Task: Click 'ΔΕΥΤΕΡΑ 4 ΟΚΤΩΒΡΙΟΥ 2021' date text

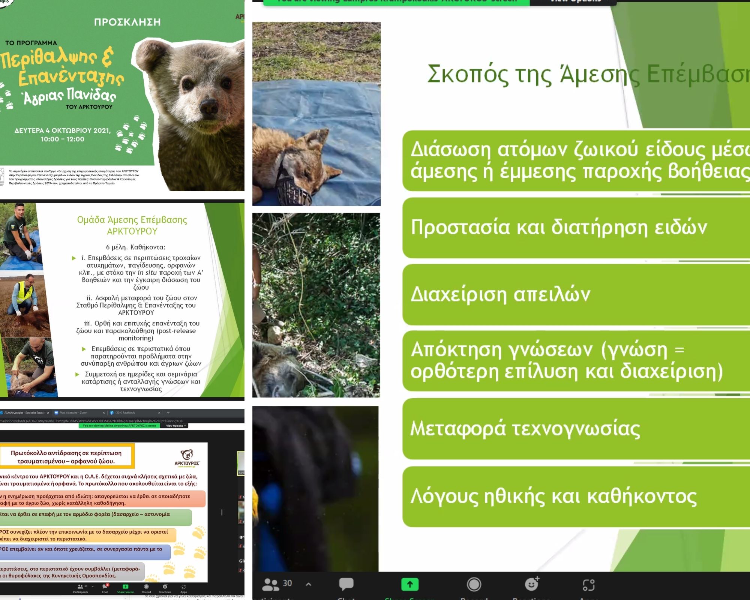Action: (x=63, y=130)
